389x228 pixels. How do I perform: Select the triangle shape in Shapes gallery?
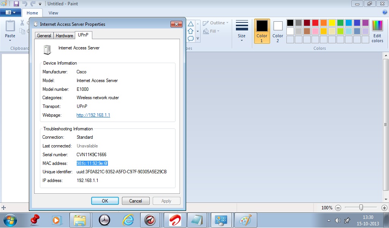191,24
